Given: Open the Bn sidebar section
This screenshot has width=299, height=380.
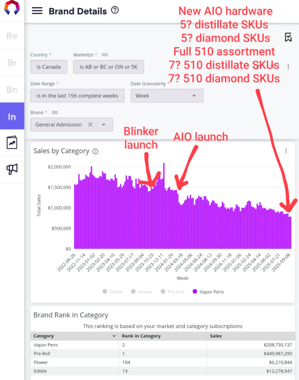Looking at the screenshot, I should [x=12, y=90].
